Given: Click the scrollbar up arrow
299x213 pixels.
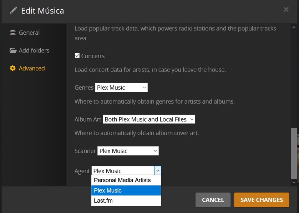Looking at the screenshot, I should click(294, 28).
